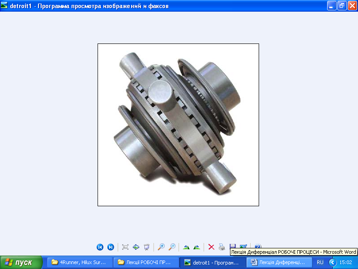This screenshot has height=269, width=358.
Task: Rotate the image counterclockwise
Action: pos(196,247)
